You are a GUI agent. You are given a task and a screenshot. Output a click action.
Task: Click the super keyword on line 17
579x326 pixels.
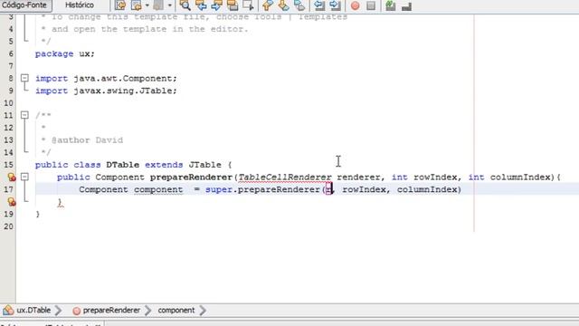[x=219, y=189]
